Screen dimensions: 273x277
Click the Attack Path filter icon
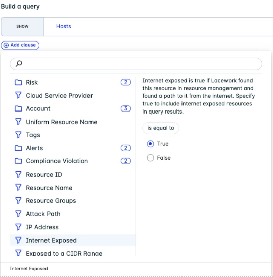point(18,214)
